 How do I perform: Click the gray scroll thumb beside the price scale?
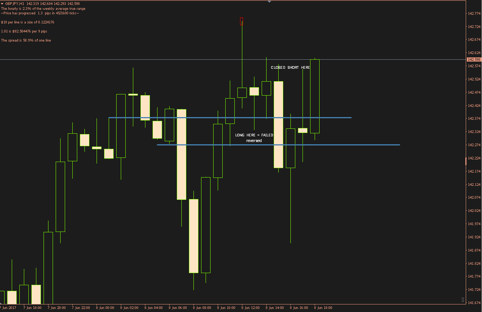tap(466, 161)
